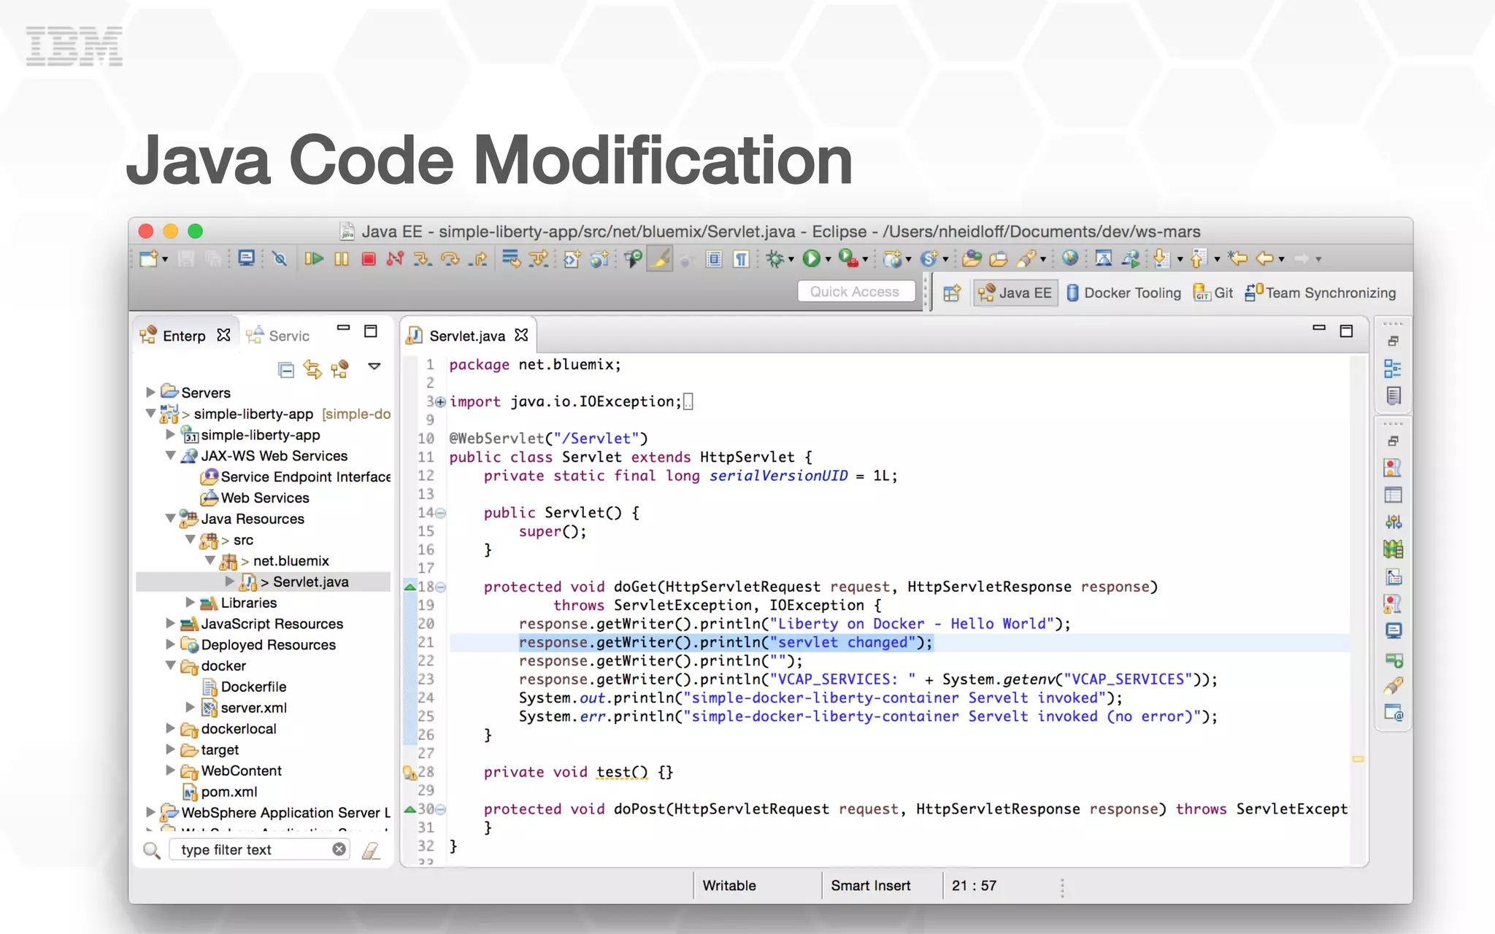
Task: Click the Use Step Filters icon
Action: click(x=539, y=258)
